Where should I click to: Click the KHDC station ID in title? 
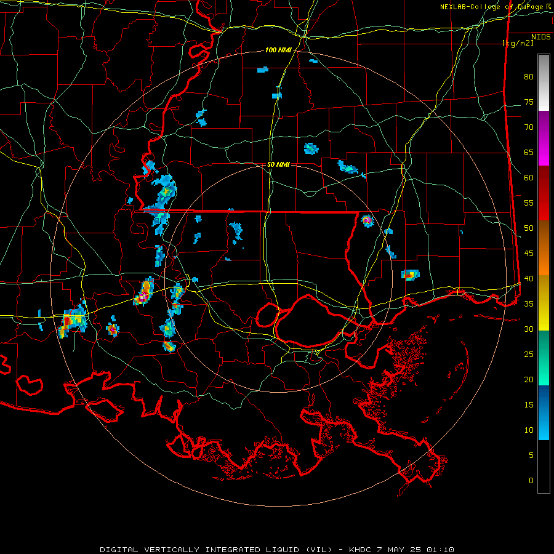[361, 550]
